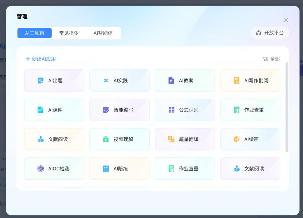This screenshot has width=303, height=218.
Task: Open the 智能编写 tool
Action: coord(119,110)
